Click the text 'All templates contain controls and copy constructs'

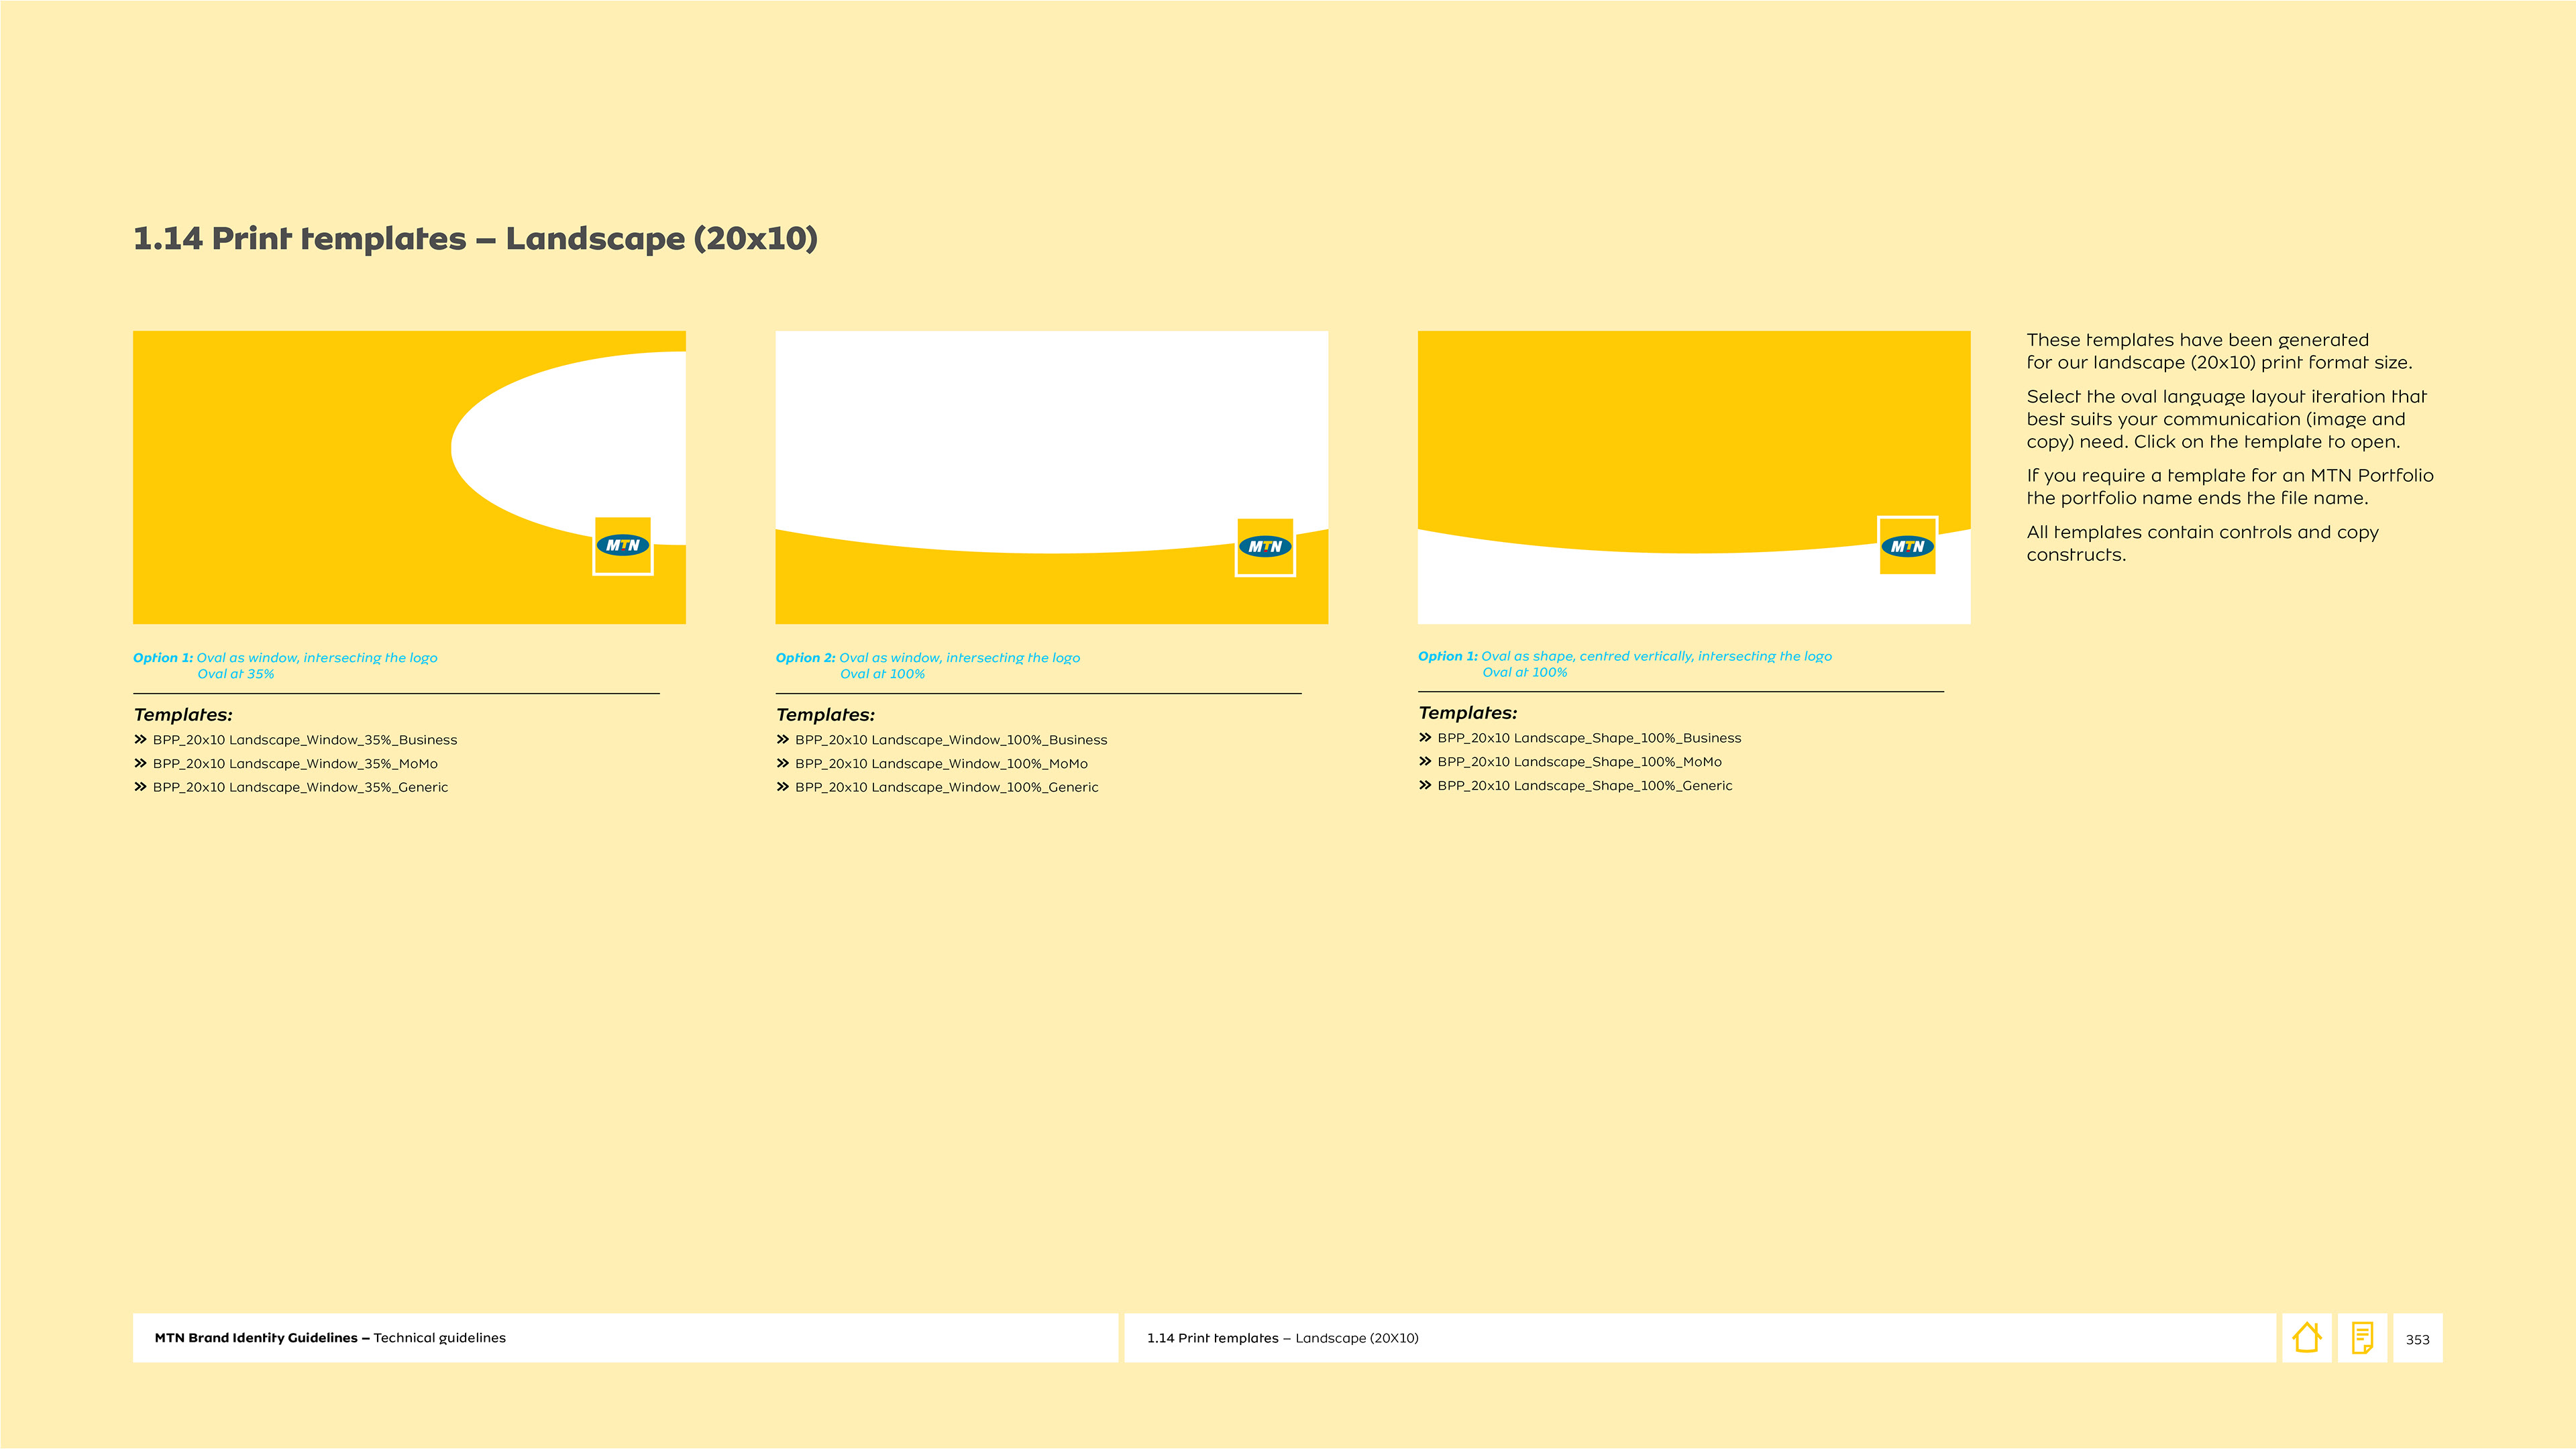click(x=2202, y=544)
